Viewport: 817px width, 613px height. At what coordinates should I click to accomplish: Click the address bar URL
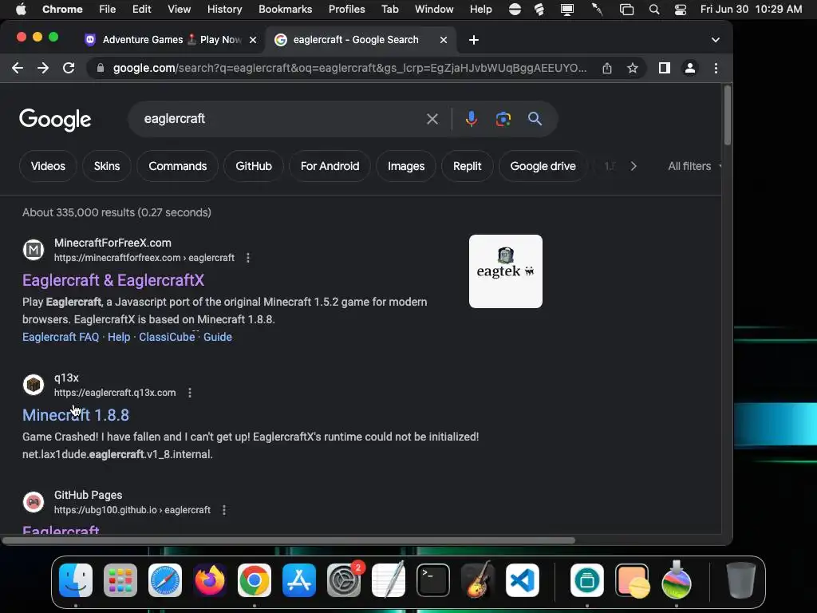coord(349,68)
